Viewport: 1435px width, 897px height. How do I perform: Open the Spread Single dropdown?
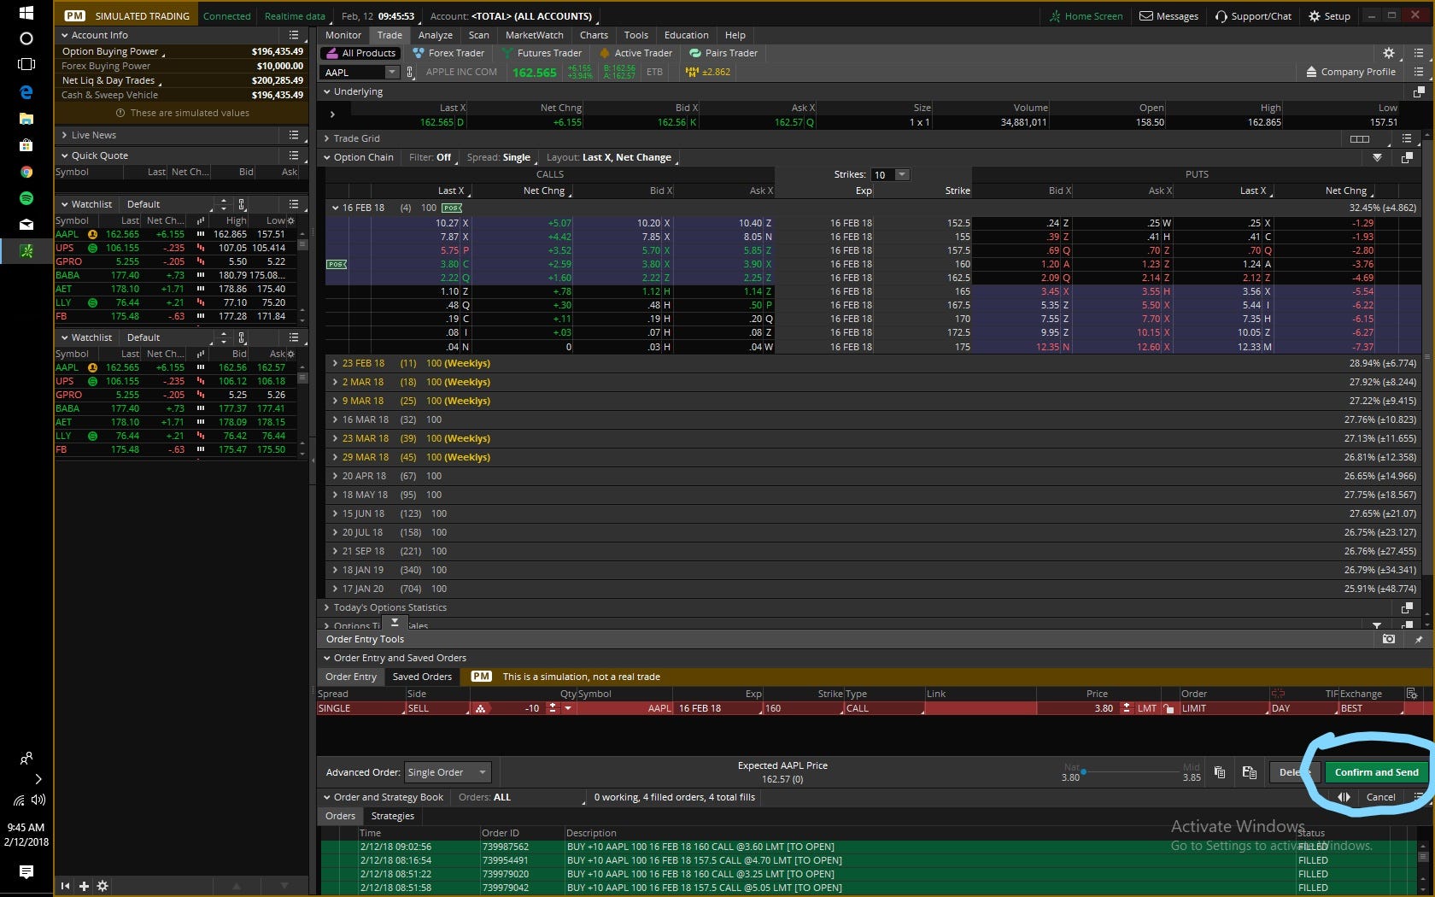pos(501,157)
